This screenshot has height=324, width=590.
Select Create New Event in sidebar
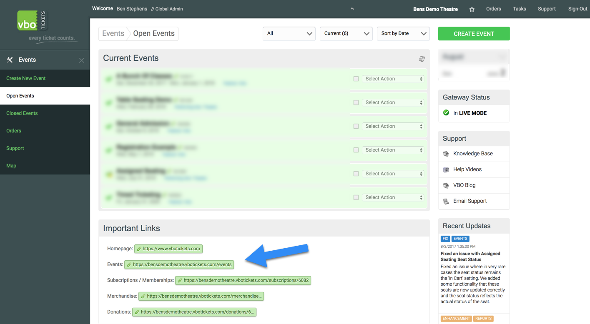click(x=45, y=78)
